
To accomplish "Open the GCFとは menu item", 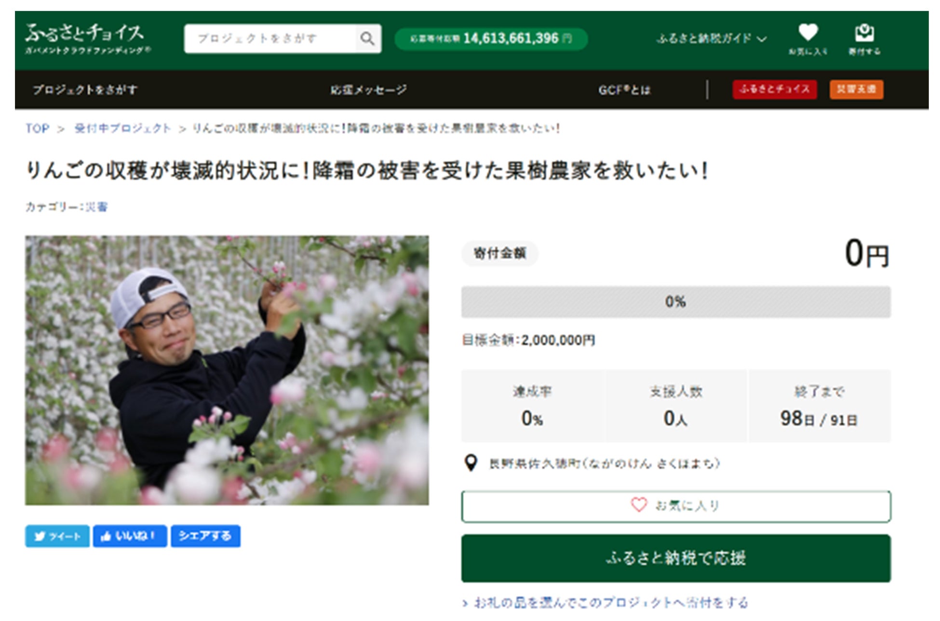I will coord(624,90).
